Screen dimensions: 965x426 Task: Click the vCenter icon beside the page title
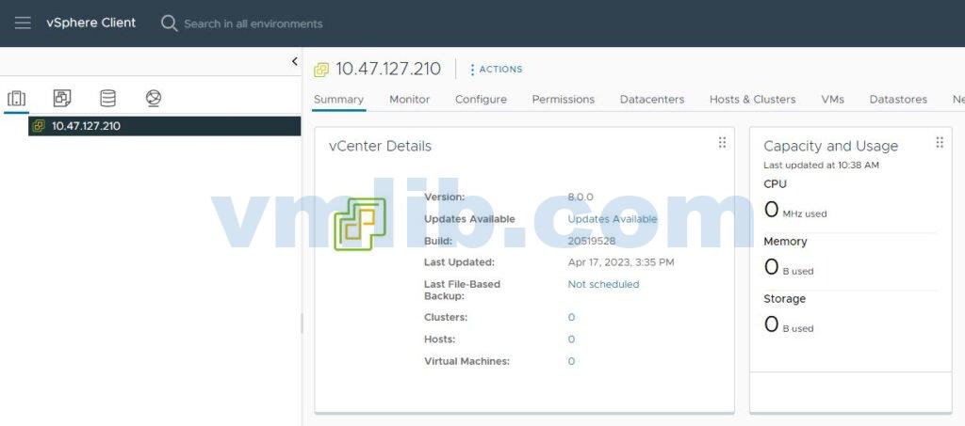(321, 70)
